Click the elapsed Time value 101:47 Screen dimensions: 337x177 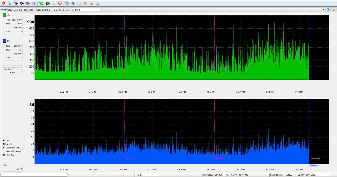(18, 169)
